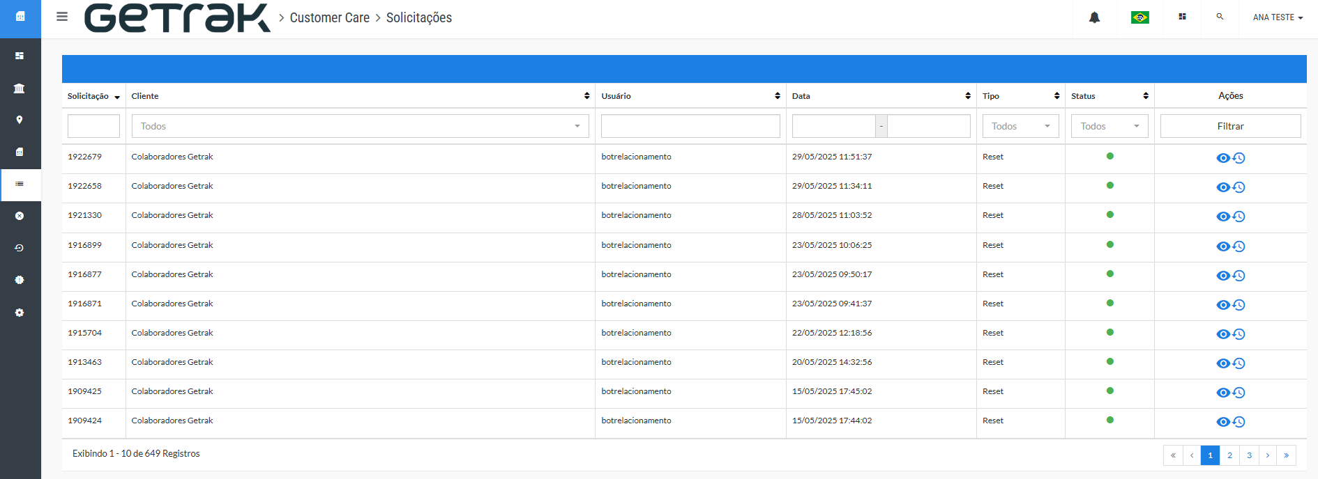Click the end date filter field

[x=929, y=126]
